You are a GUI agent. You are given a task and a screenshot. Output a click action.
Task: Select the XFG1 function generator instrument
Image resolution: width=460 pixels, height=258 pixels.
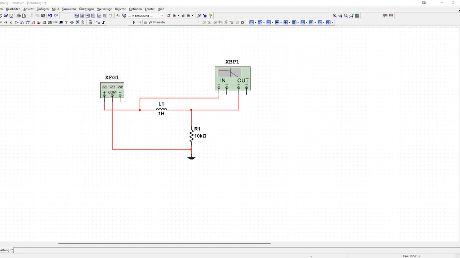(x=112, y=90)
